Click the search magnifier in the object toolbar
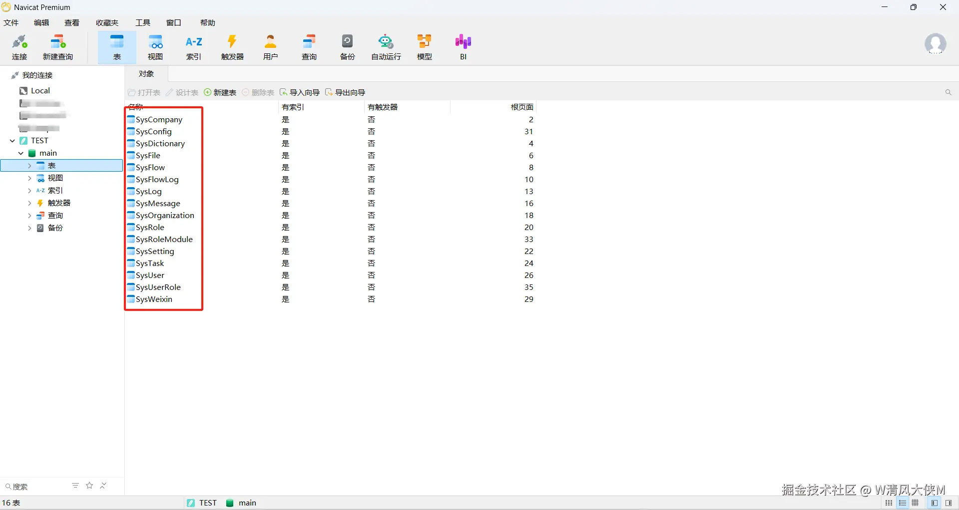The width and height of the screenshot is (959, 510). (948, 92)
